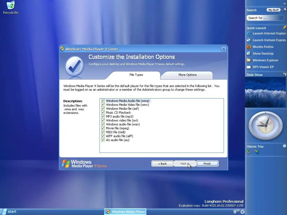Click the Internet Explorer icon in Quick Launch
Image resolution: width=287 pixels, height=215 pixels.
click(x=249, y=34)
